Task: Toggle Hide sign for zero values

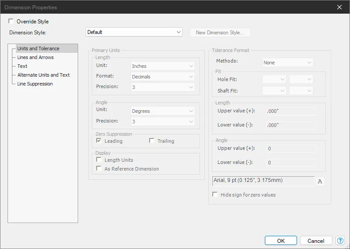Action: [x=215, y=194]
